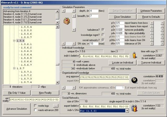Click the tree view scroll down arrow
The height and width of the screenshot is (117, 167).
coord(57,82)
